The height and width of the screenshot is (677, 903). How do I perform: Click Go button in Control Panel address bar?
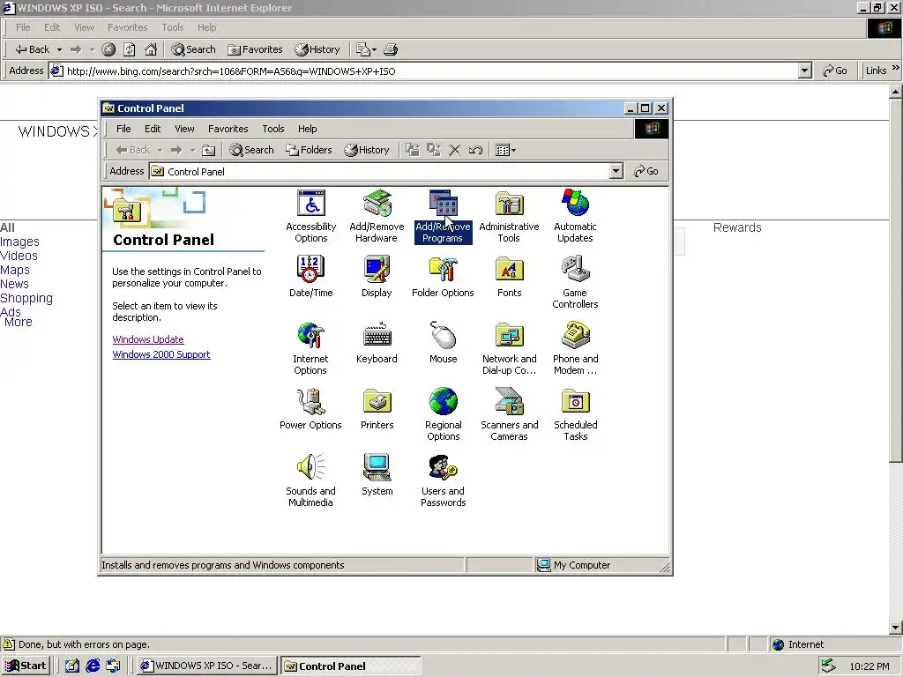[646, 171]
